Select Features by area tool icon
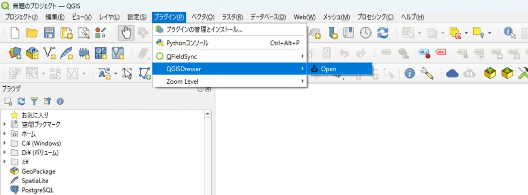528x195 pixels. click(x=408, y=33)
